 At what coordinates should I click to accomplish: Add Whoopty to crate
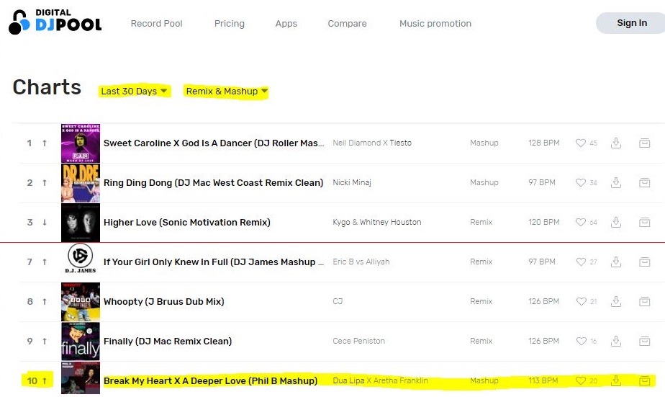click(645, 301)
